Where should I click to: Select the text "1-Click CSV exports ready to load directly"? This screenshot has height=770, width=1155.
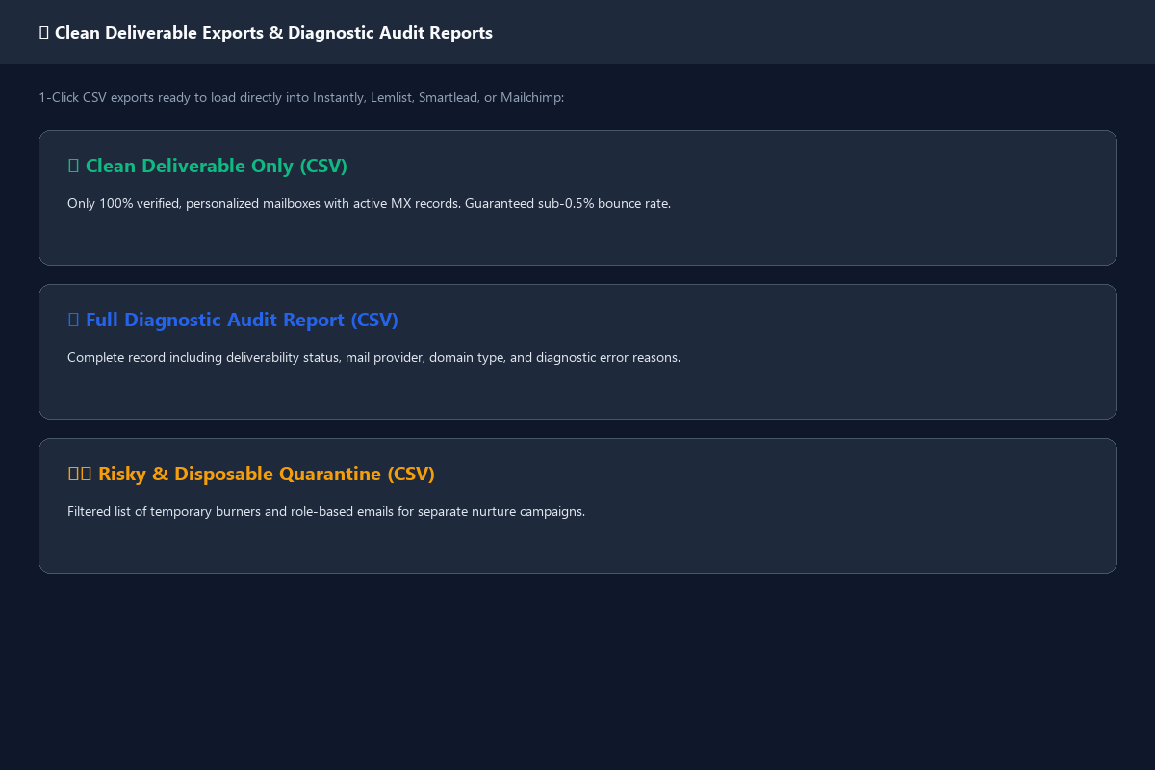coord(160,97)
